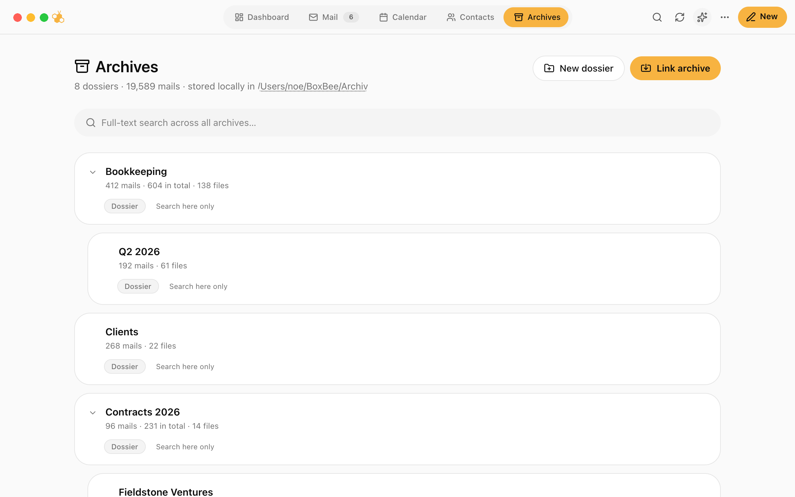Switch to the Dashboard tab
The height and width of the screenshot is (497, 795).
(x=262, y=17)
